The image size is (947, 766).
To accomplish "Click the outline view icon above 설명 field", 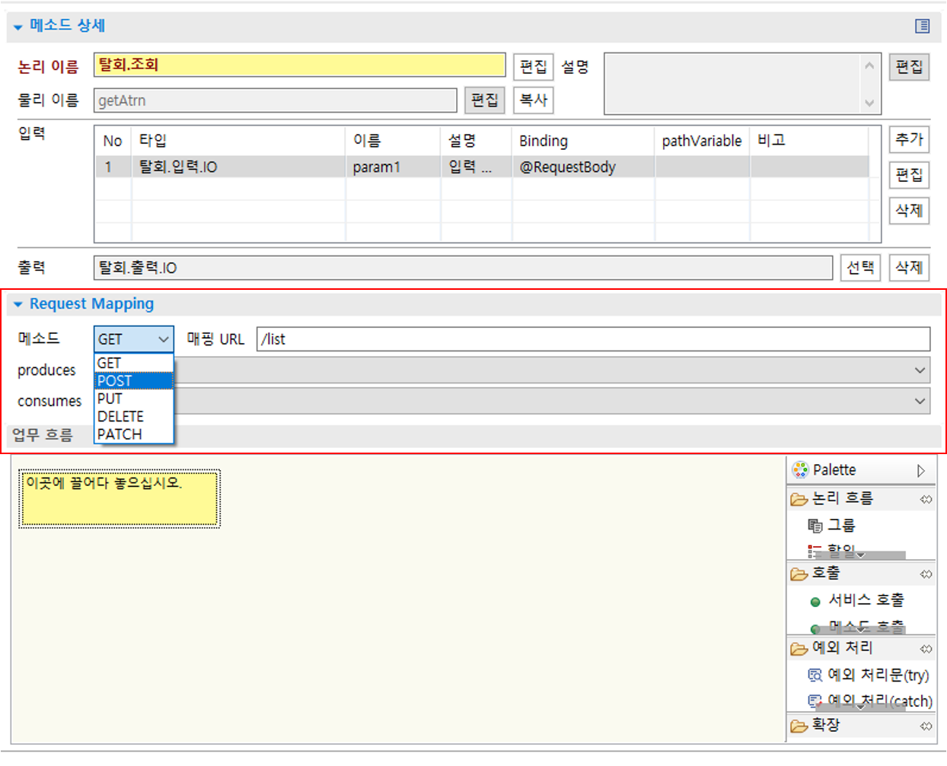I will [x=922, y=25].
